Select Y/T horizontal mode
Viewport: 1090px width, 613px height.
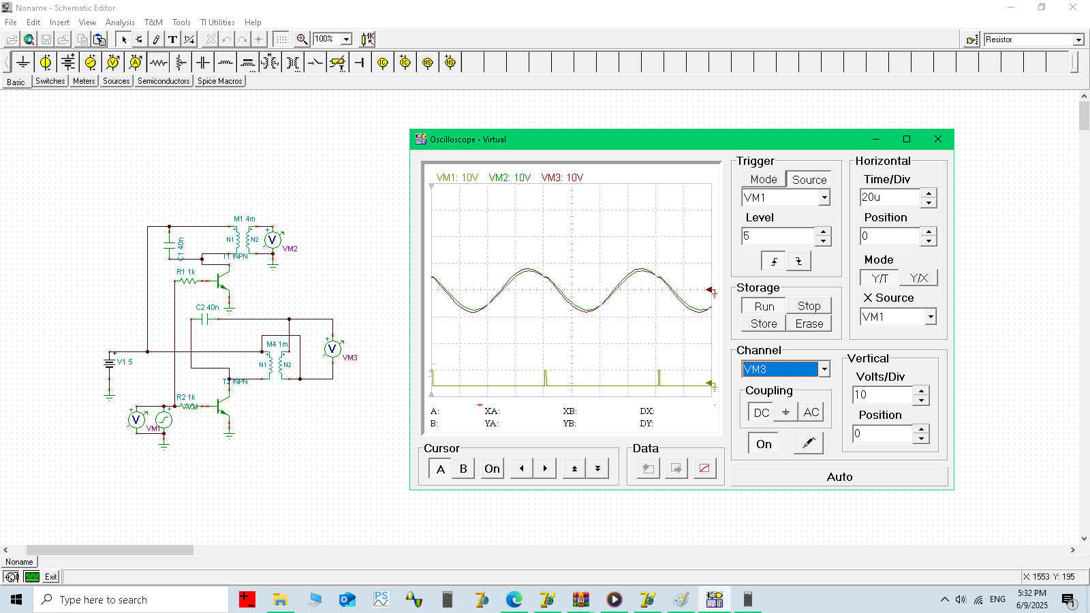pos(879,278)
